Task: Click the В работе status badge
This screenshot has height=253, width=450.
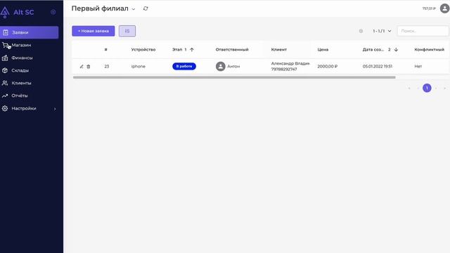Action: pos(184,66)
